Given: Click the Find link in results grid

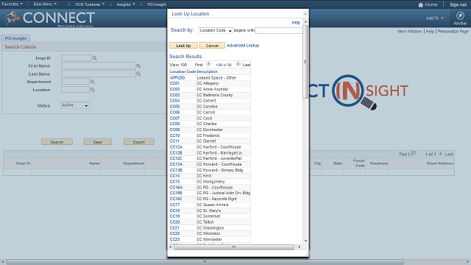Looking at the screenshot, I should [x=403, y=154].
